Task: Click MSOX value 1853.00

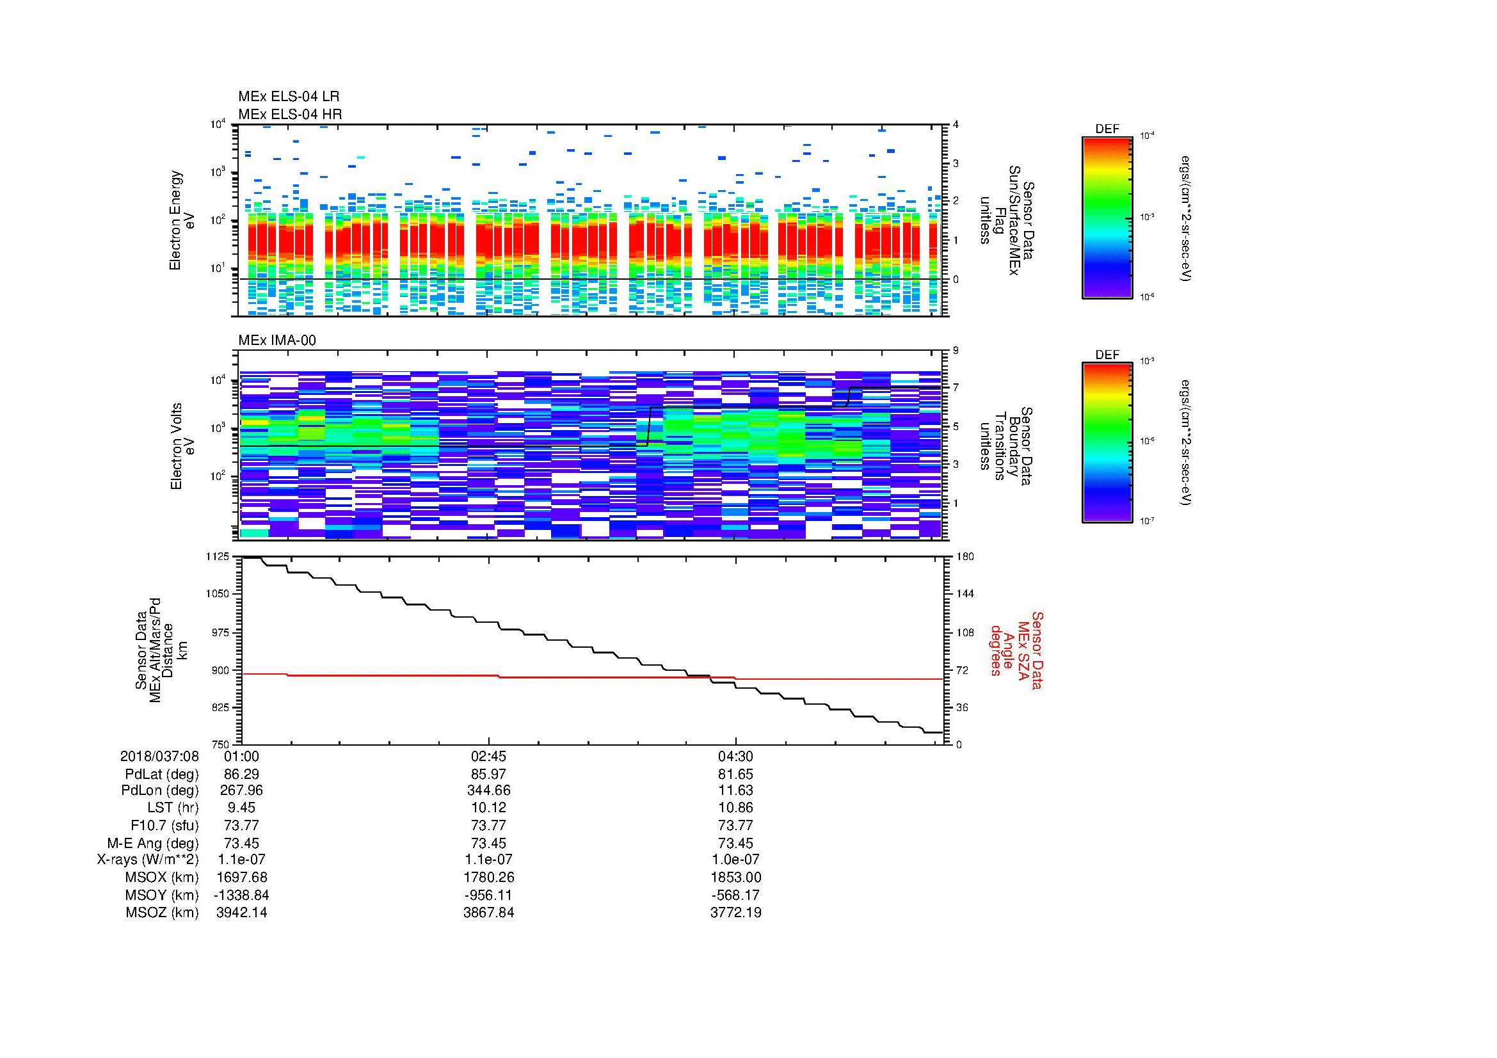Action: pyautogui.click(x=735, y=878)
